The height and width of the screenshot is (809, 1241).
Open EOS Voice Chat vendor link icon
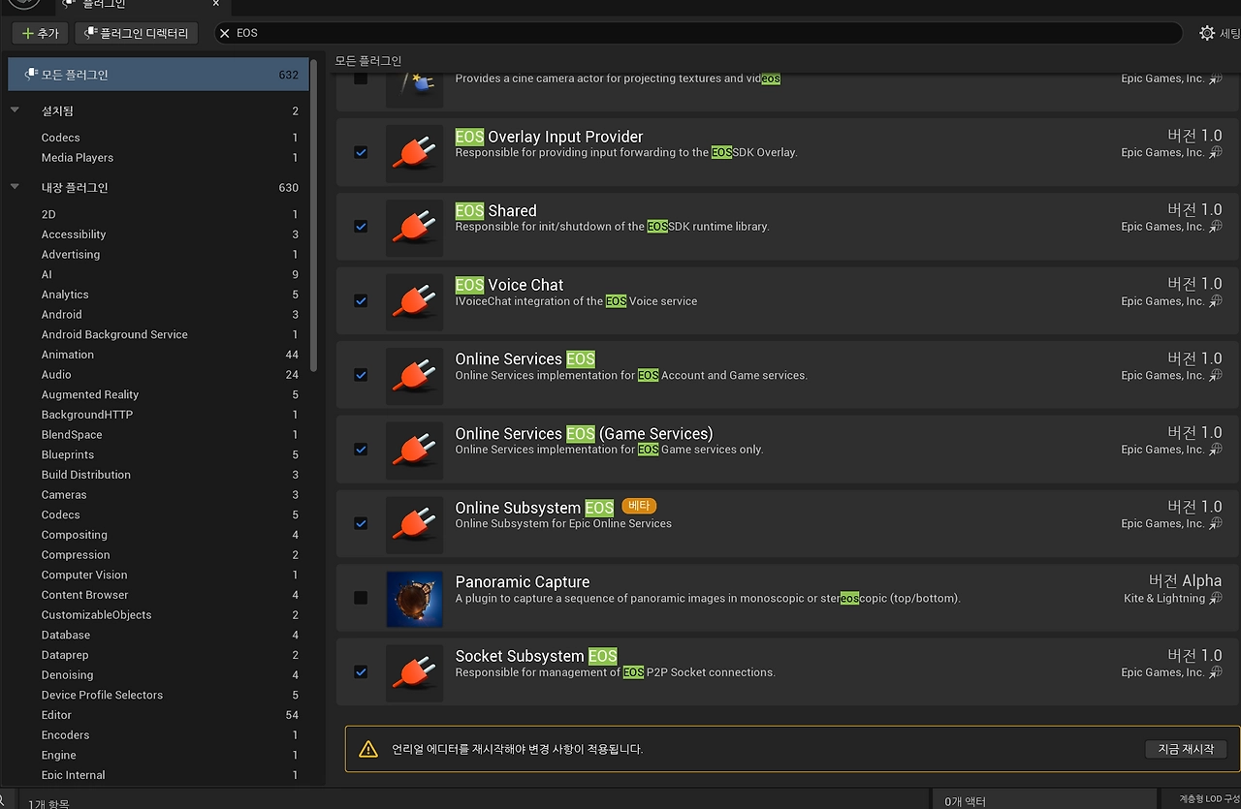point(1216,301)
